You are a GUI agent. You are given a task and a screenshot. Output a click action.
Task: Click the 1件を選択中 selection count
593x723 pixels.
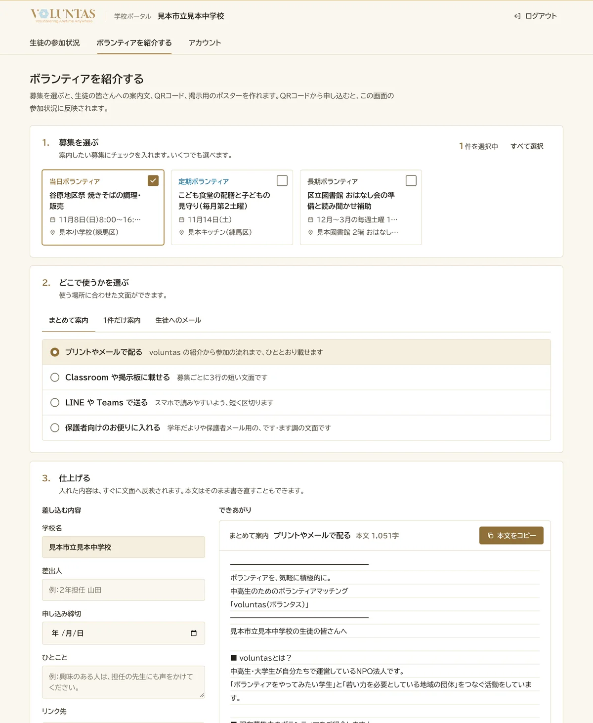pyautogui.click(x=478, y=146)
